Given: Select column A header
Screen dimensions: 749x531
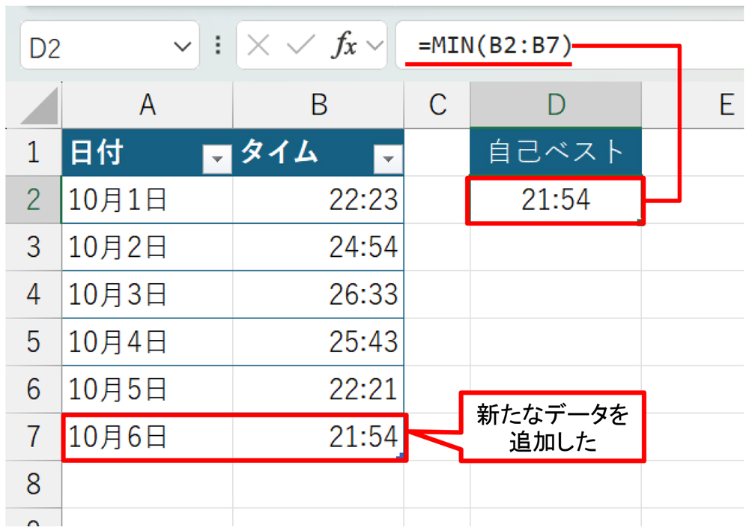Looking at the screenshot, I should click(x=147, y=105).
